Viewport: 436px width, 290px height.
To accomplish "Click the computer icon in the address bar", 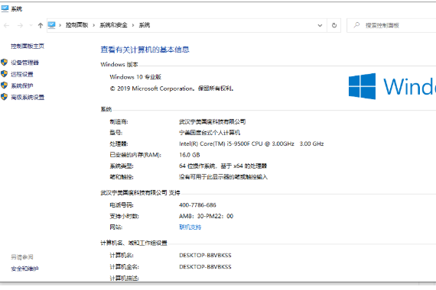I will pyautogui.click(x=52, y=25).
